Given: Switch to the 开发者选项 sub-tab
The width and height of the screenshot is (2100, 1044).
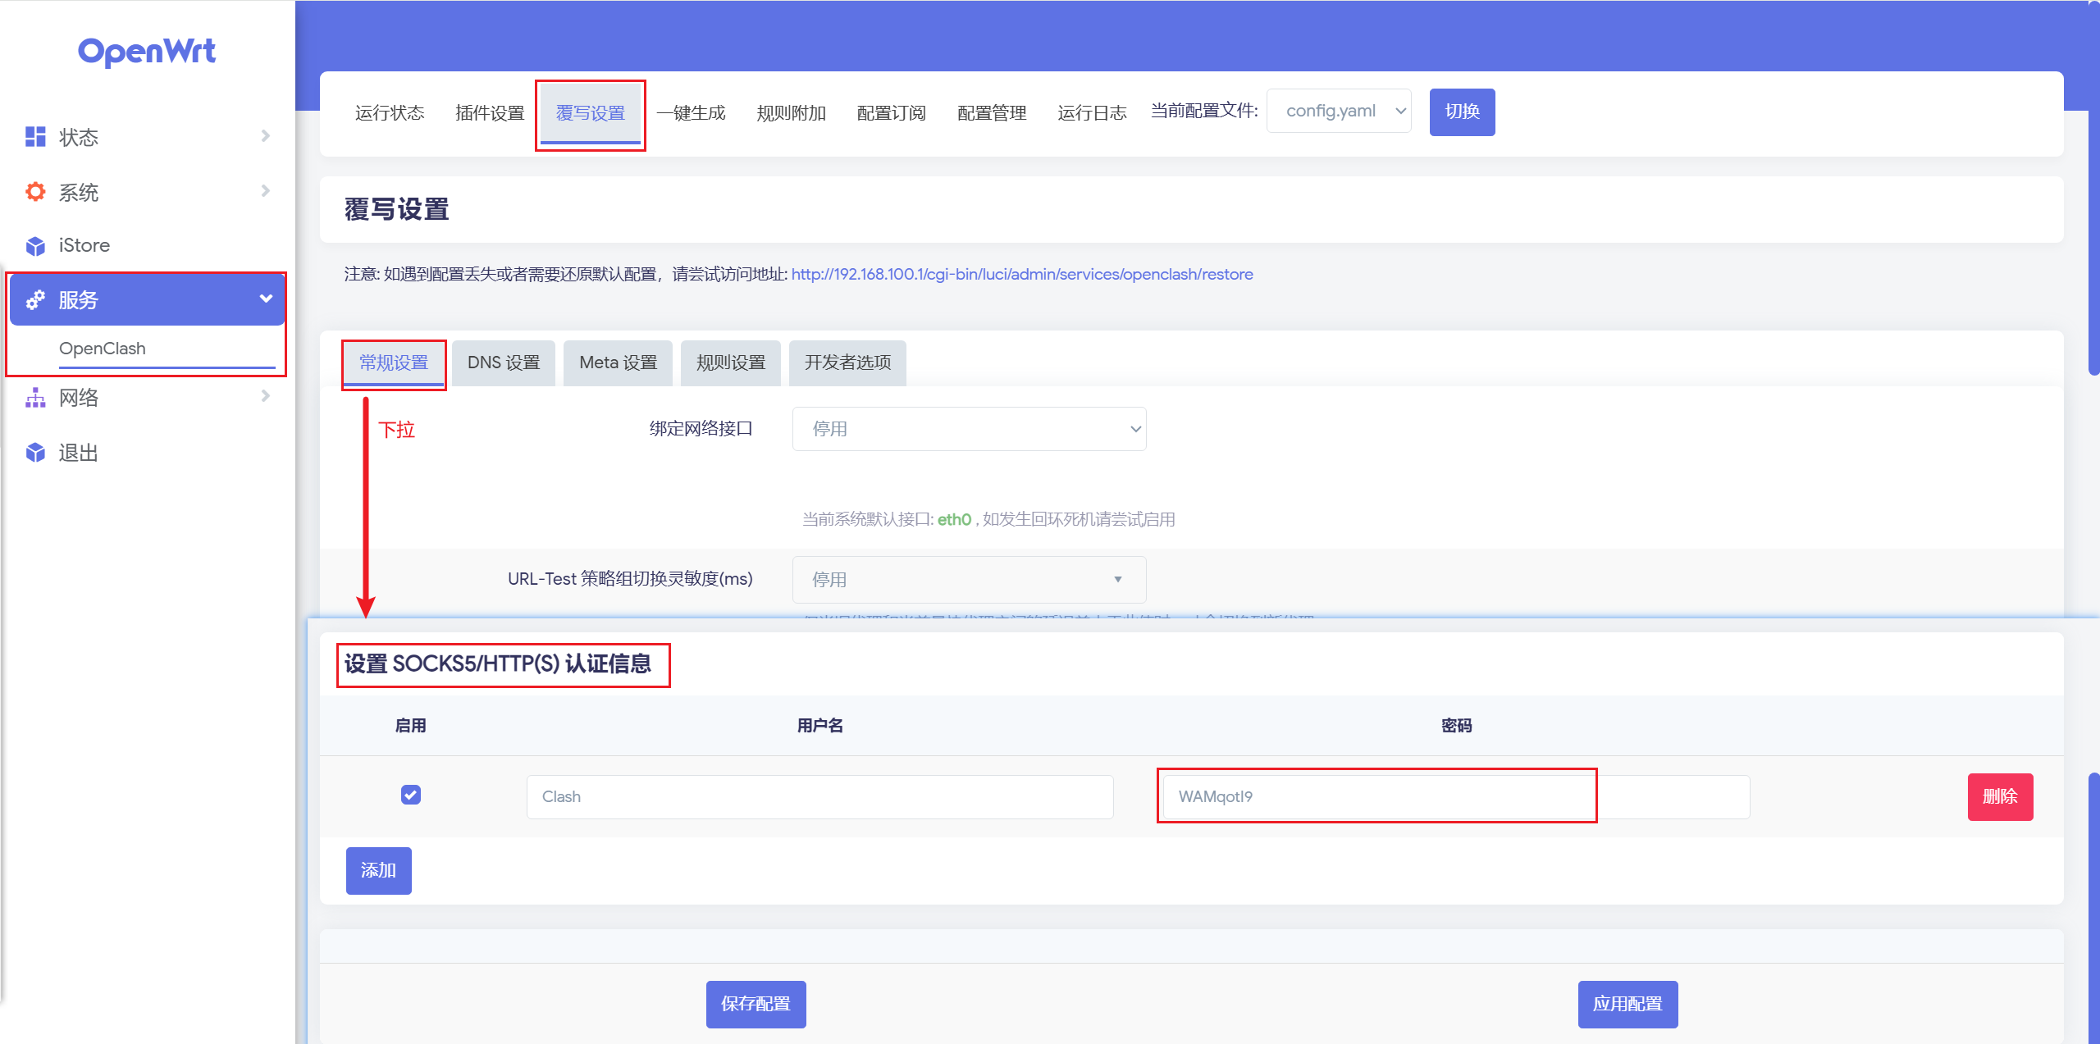Looking at the screenshot, I should click(x=847, y=362).
